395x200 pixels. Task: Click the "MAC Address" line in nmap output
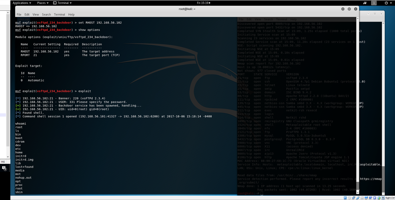coord(293,161)
